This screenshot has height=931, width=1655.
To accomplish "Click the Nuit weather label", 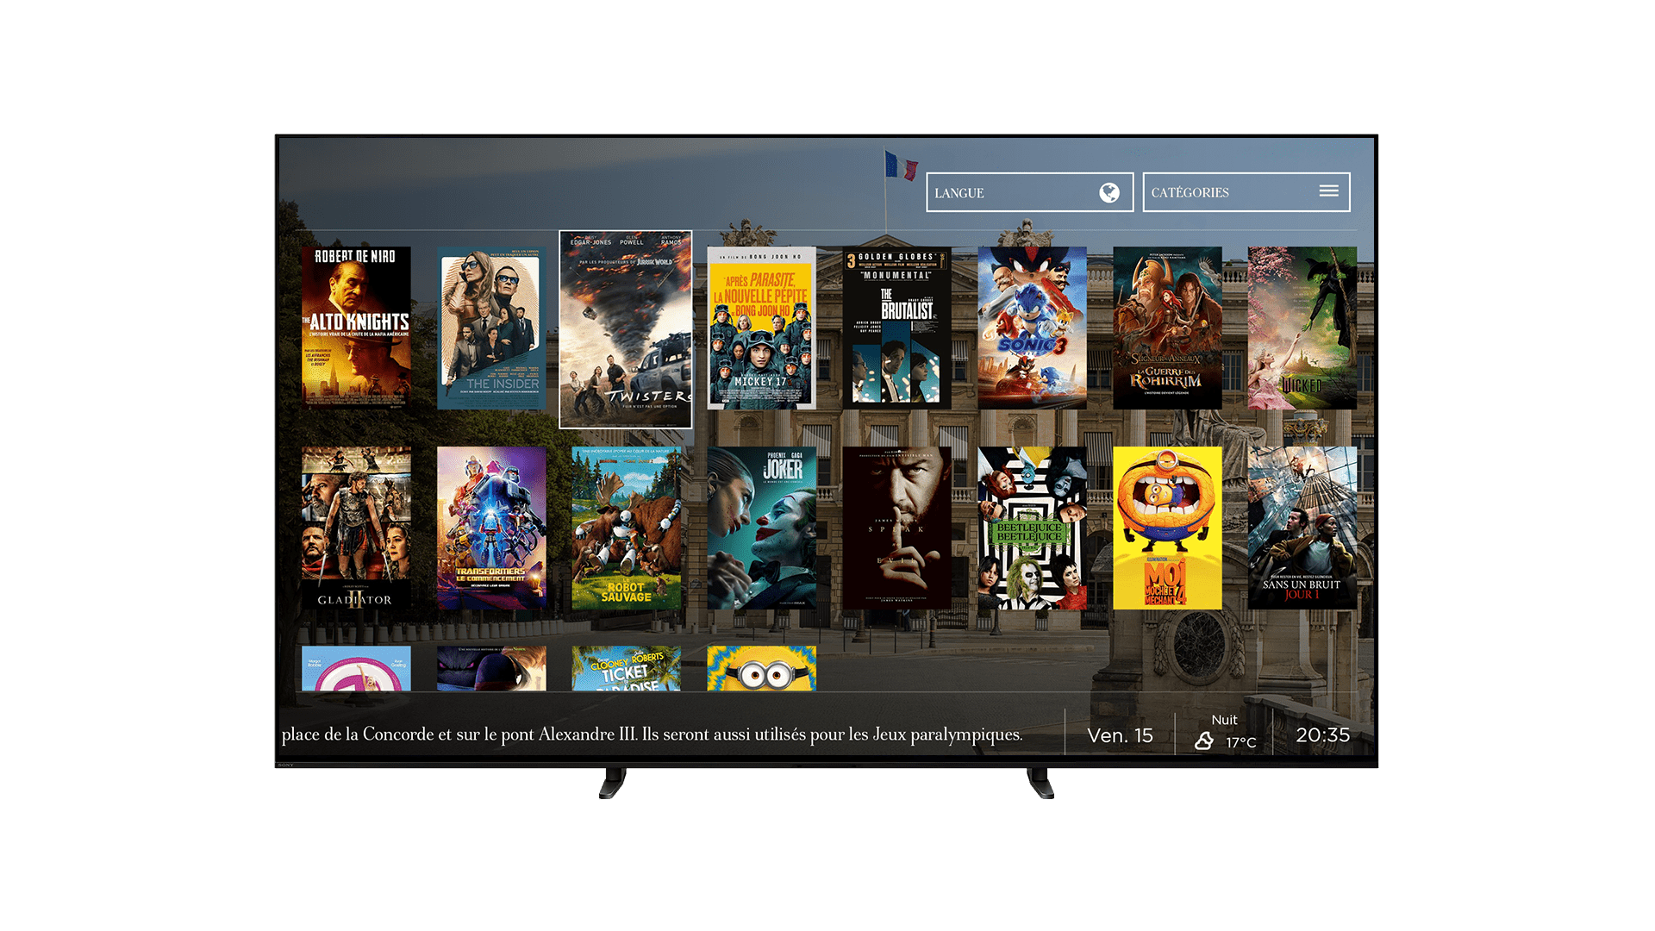I will click(1224, 720).
